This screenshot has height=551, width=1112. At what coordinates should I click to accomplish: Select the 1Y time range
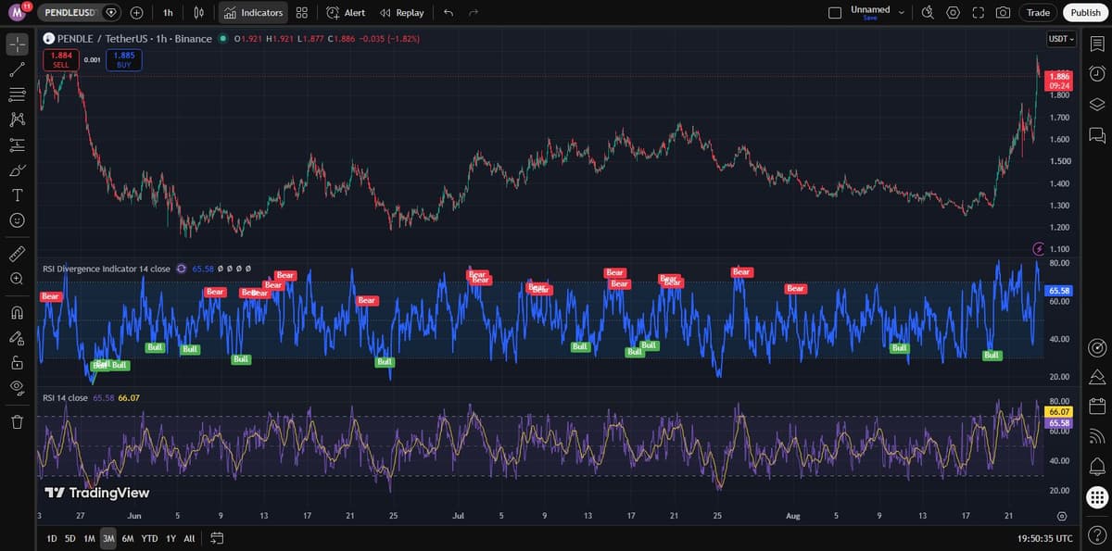pyautogui.click(x=171, y=538)
